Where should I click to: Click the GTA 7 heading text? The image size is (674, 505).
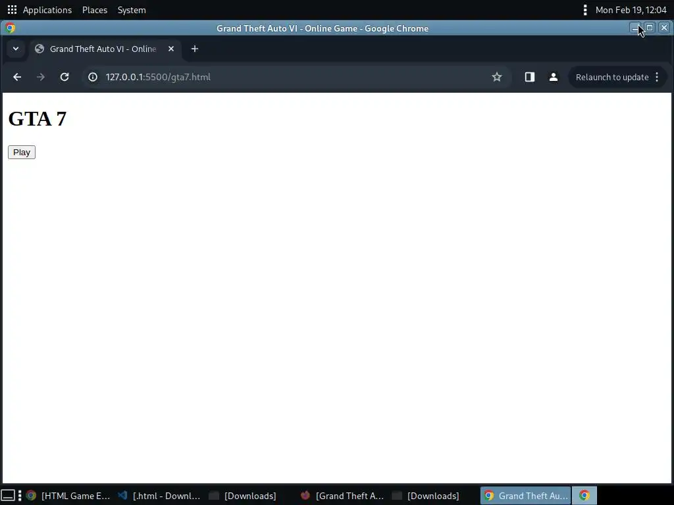coord(38,119)
